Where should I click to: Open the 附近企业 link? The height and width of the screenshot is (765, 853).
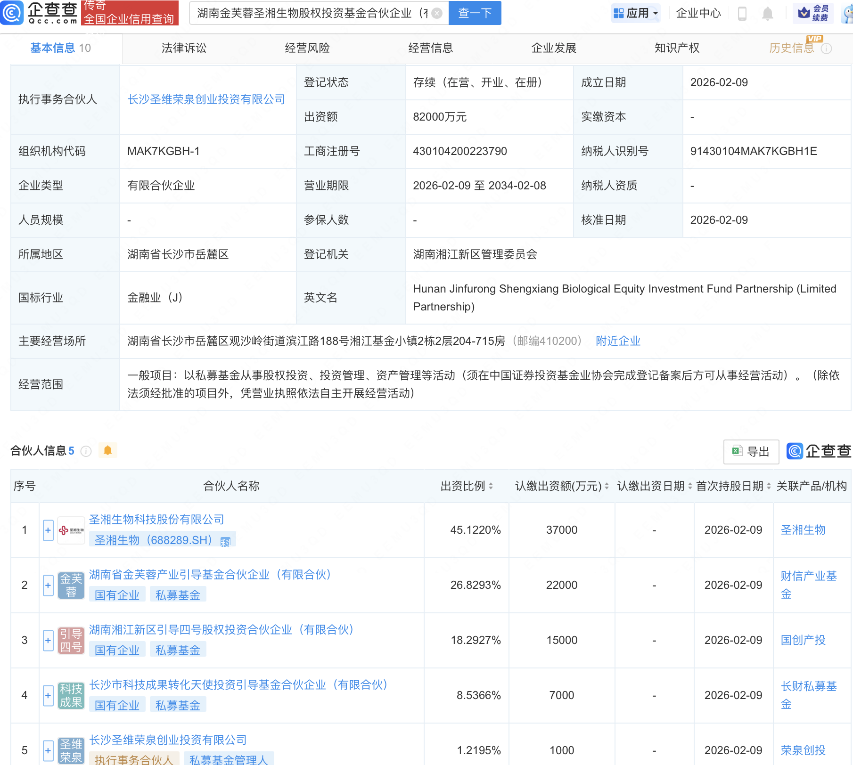click(618, 341)
